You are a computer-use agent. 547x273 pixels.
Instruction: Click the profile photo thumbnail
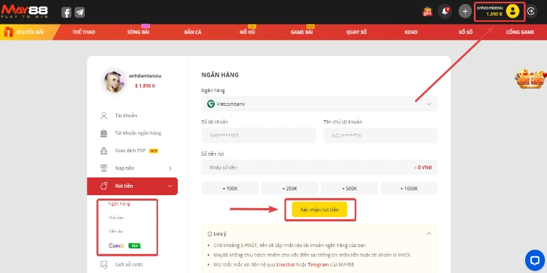coord(113,82)
